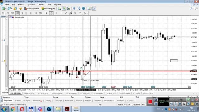Open the Файл menu
Viewport: 199px width, 112px height.
click(x=7, y=5)
